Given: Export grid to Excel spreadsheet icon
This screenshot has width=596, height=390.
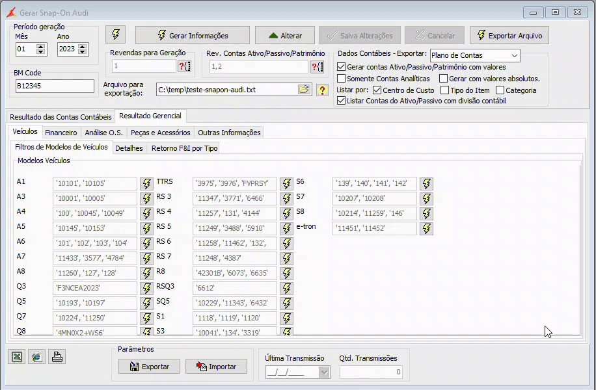Looking at the screenshot, I should point(17,357).
